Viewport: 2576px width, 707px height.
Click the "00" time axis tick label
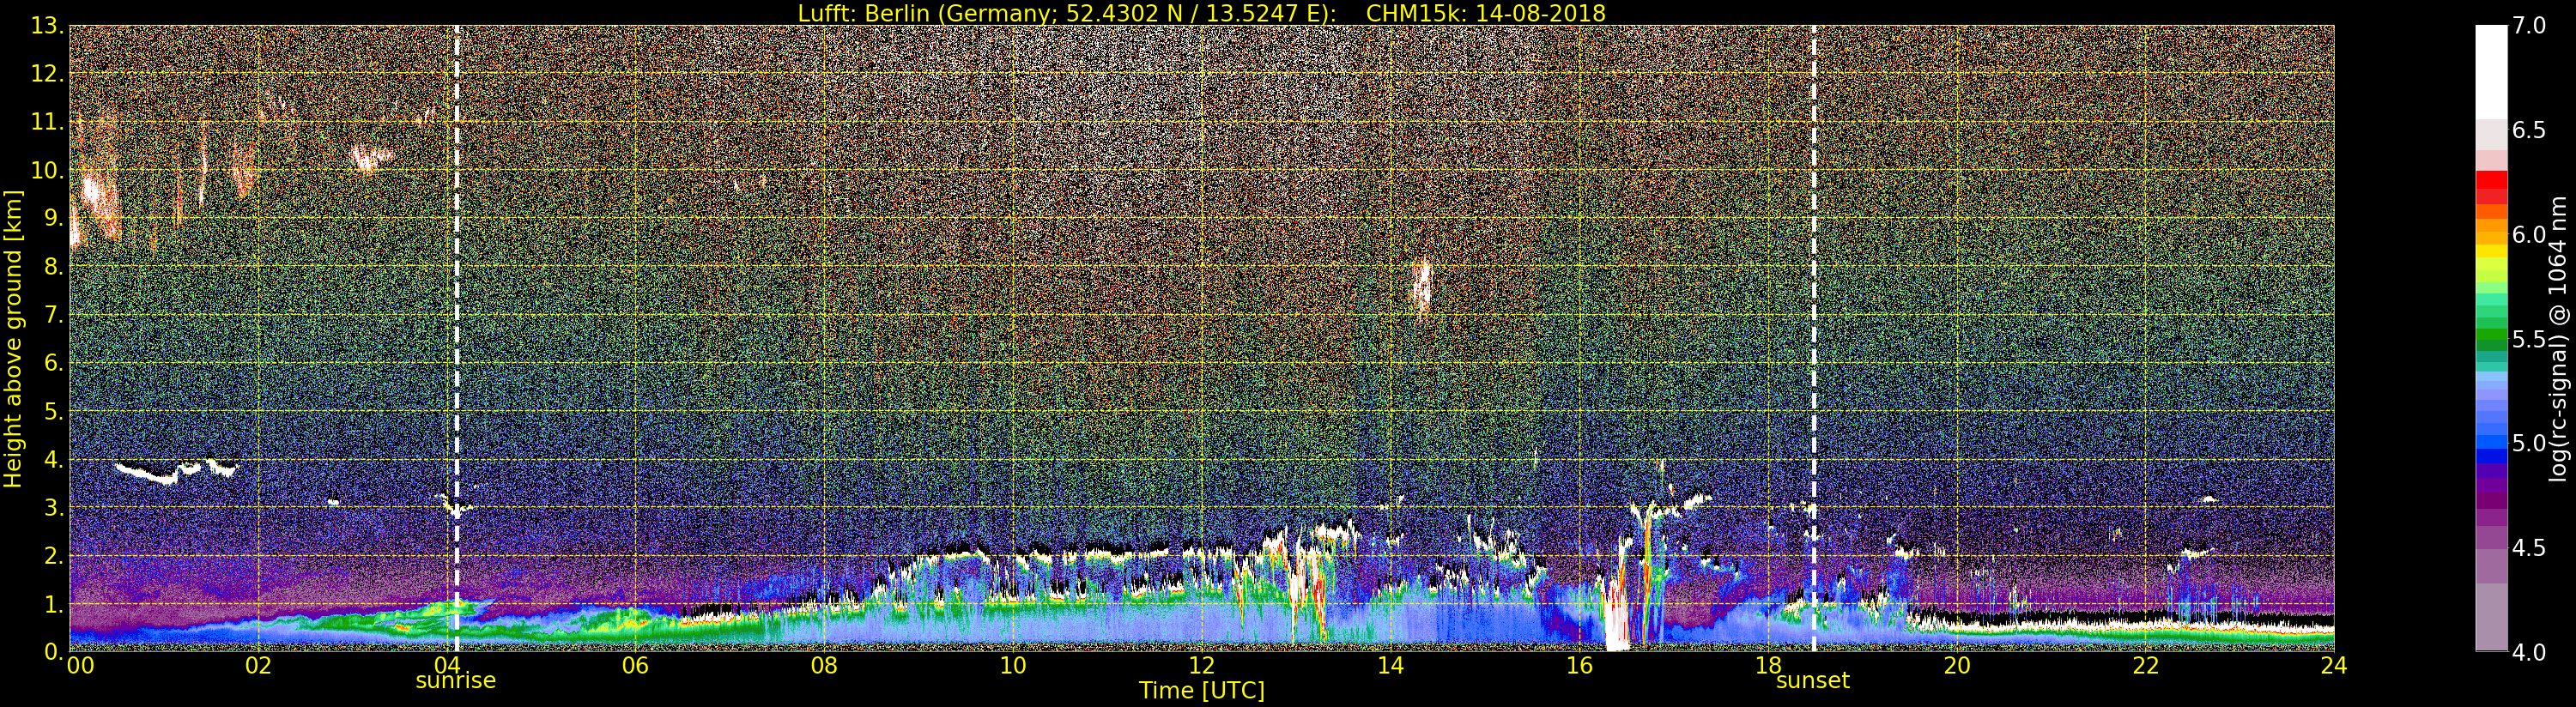pyautogui.click(x=80, y=665)
